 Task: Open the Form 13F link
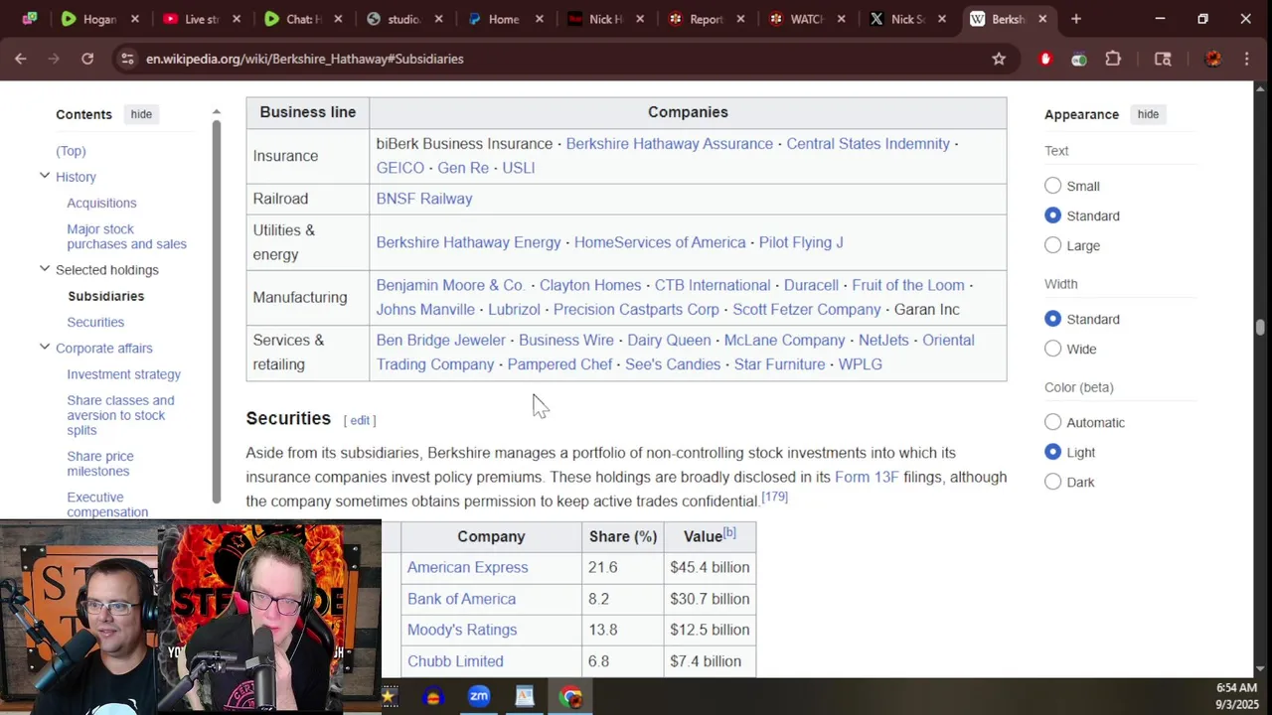[x=867, y=477]
